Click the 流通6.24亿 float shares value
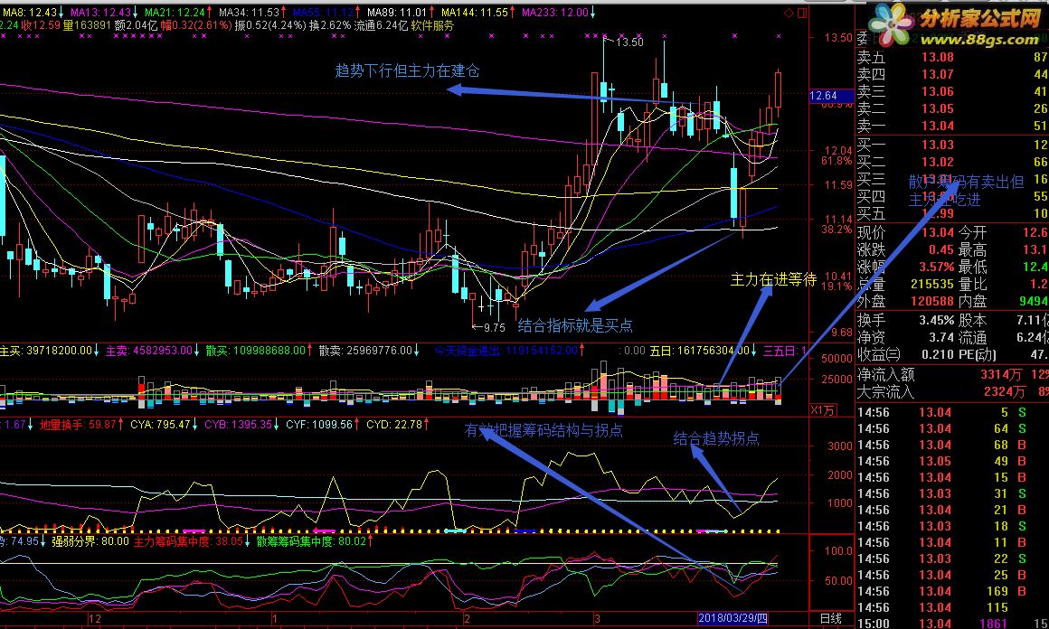The image size is (1049, 629). 381,25
